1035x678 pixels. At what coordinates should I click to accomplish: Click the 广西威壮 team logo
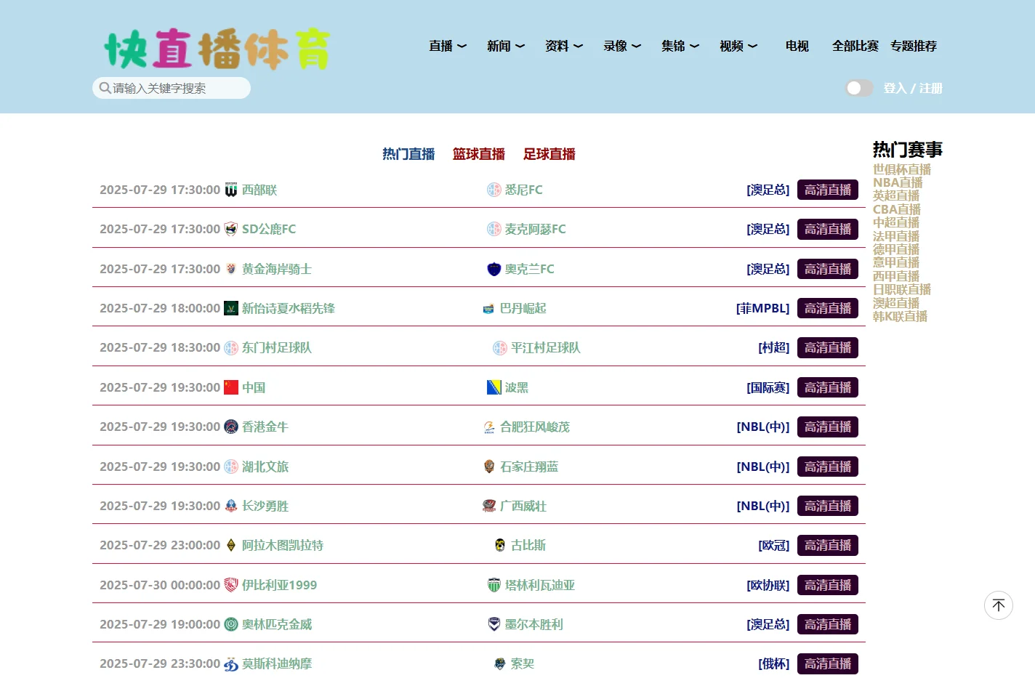[489, 506]
